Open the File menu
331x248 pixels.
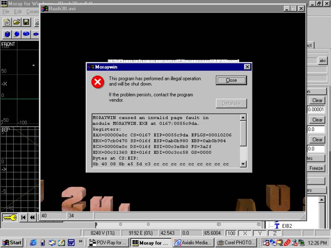tap(6, 12)
